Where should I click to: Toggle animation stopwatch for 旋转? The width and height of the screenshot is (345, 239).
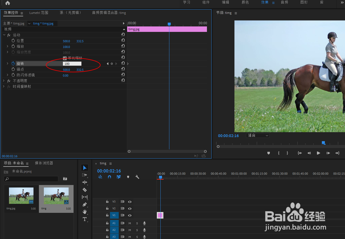[13, 63]
